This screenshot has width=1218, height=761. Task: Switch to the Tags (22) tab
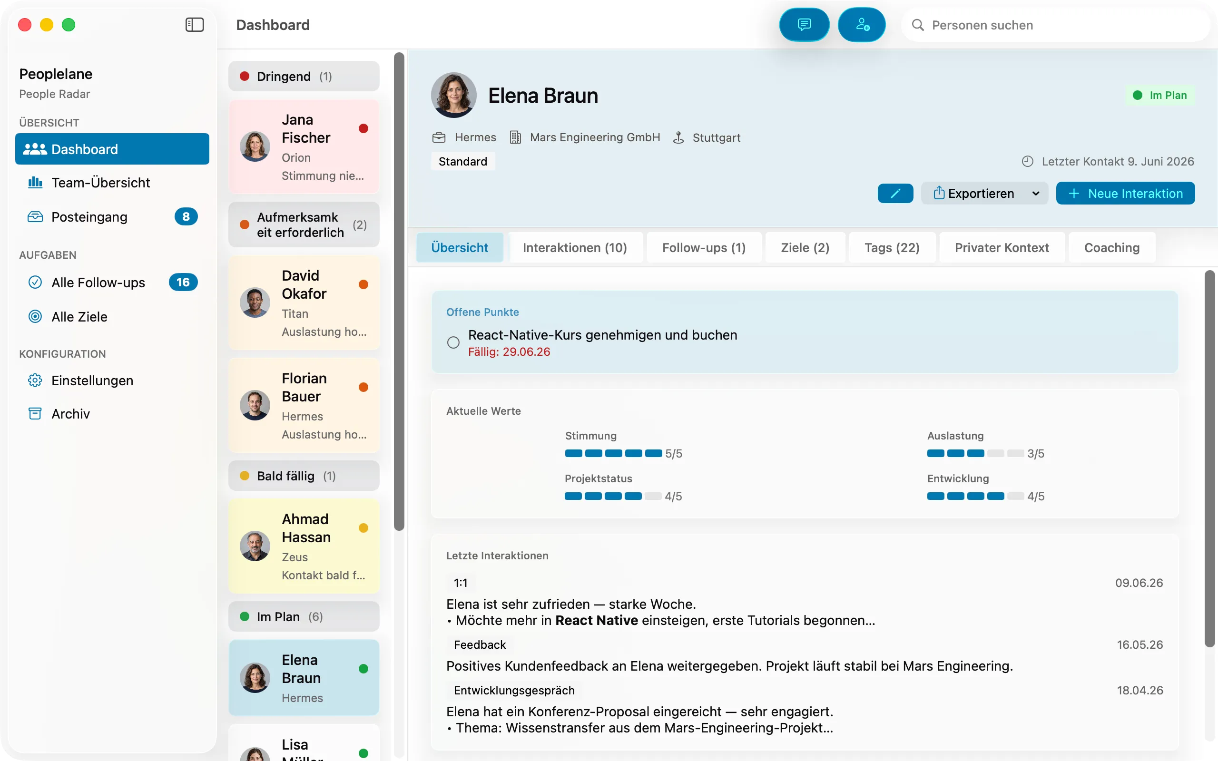(892, 248)
